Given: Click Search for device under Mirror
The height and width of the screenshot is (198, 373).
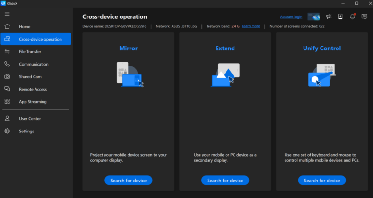Looking at the screenshot, I should [x=129, y=181].
